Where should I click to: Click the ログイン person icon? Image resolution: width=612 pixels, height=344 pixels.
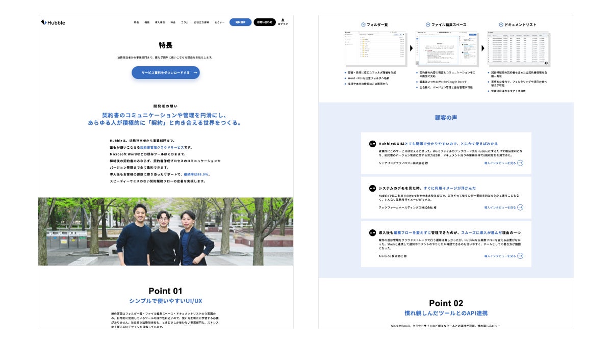click(283, 20)
